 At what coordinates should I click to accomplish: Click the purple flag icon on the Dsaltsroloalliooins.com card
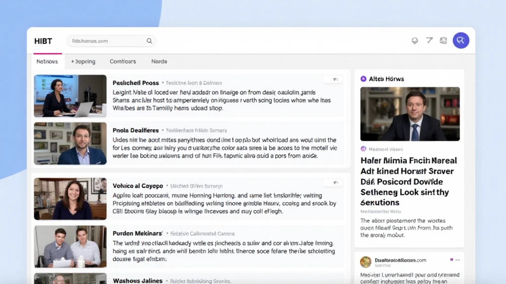(x=452, y=259)
